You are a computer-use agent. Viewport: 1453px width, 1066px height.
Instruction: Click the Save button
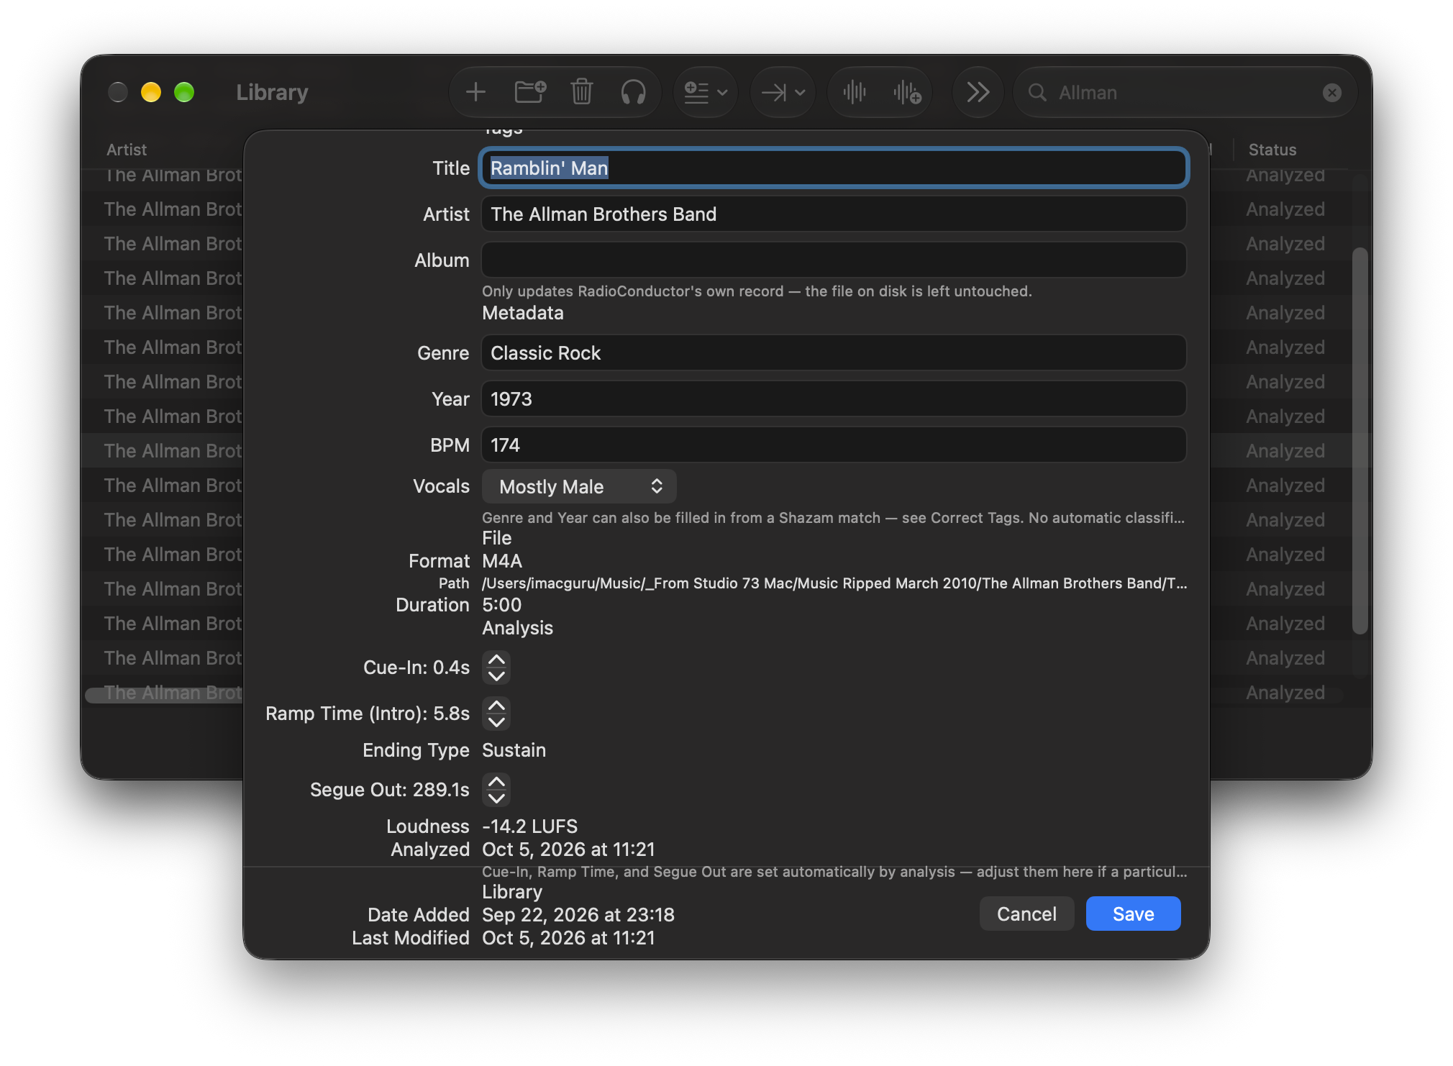pos(1133,914)
